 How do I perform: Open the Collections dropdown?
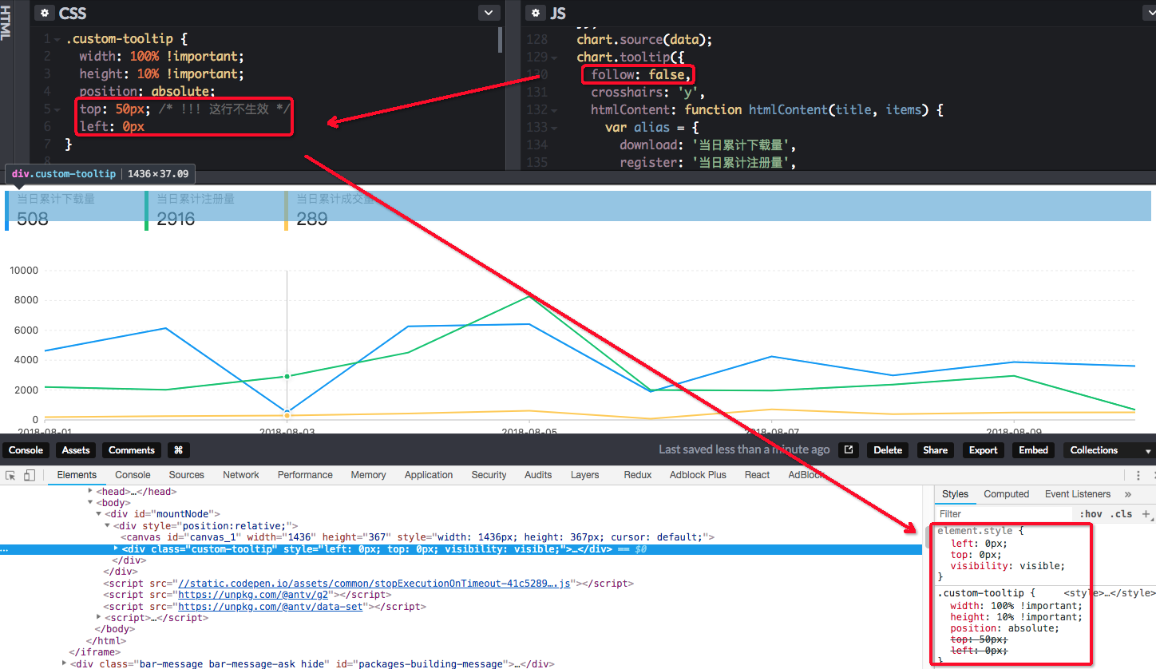1102,449
